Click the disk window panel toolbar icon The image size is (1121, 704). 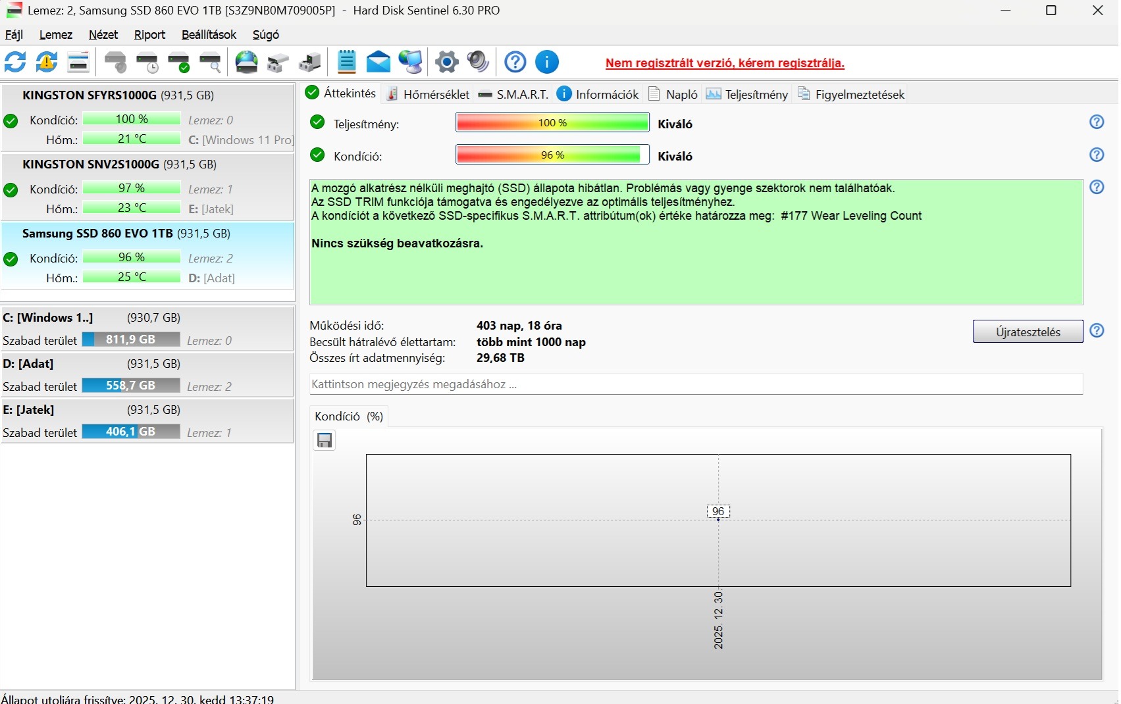(x=78, y=63)
